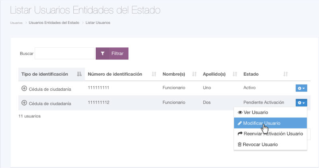
Task: Sort by Tipo de identificación column icon
Action: click(79, 74)
